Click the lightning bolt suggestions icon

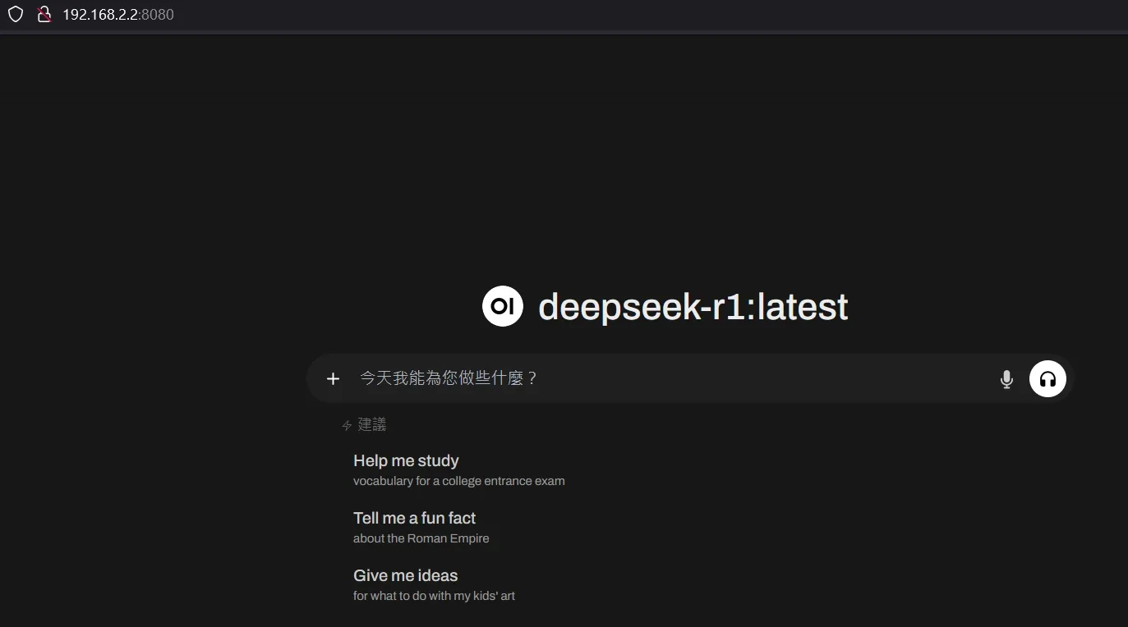(347, 425)
